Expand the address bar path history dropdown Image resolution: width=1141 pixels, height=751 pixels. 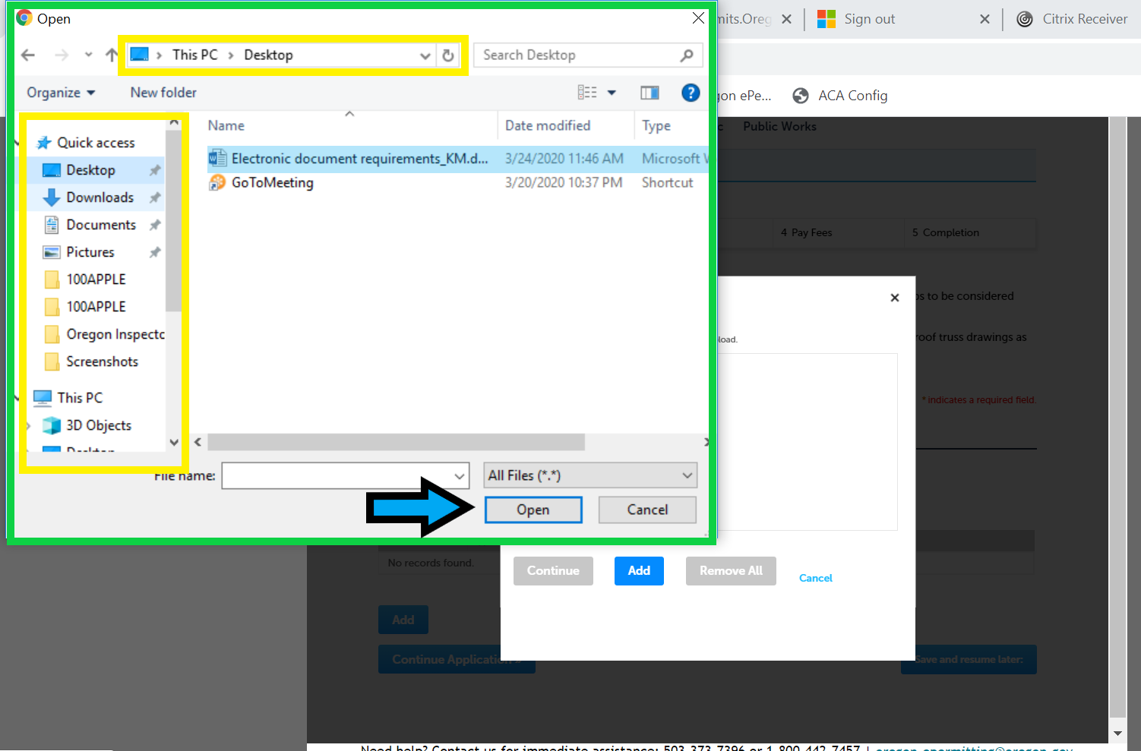425,55
